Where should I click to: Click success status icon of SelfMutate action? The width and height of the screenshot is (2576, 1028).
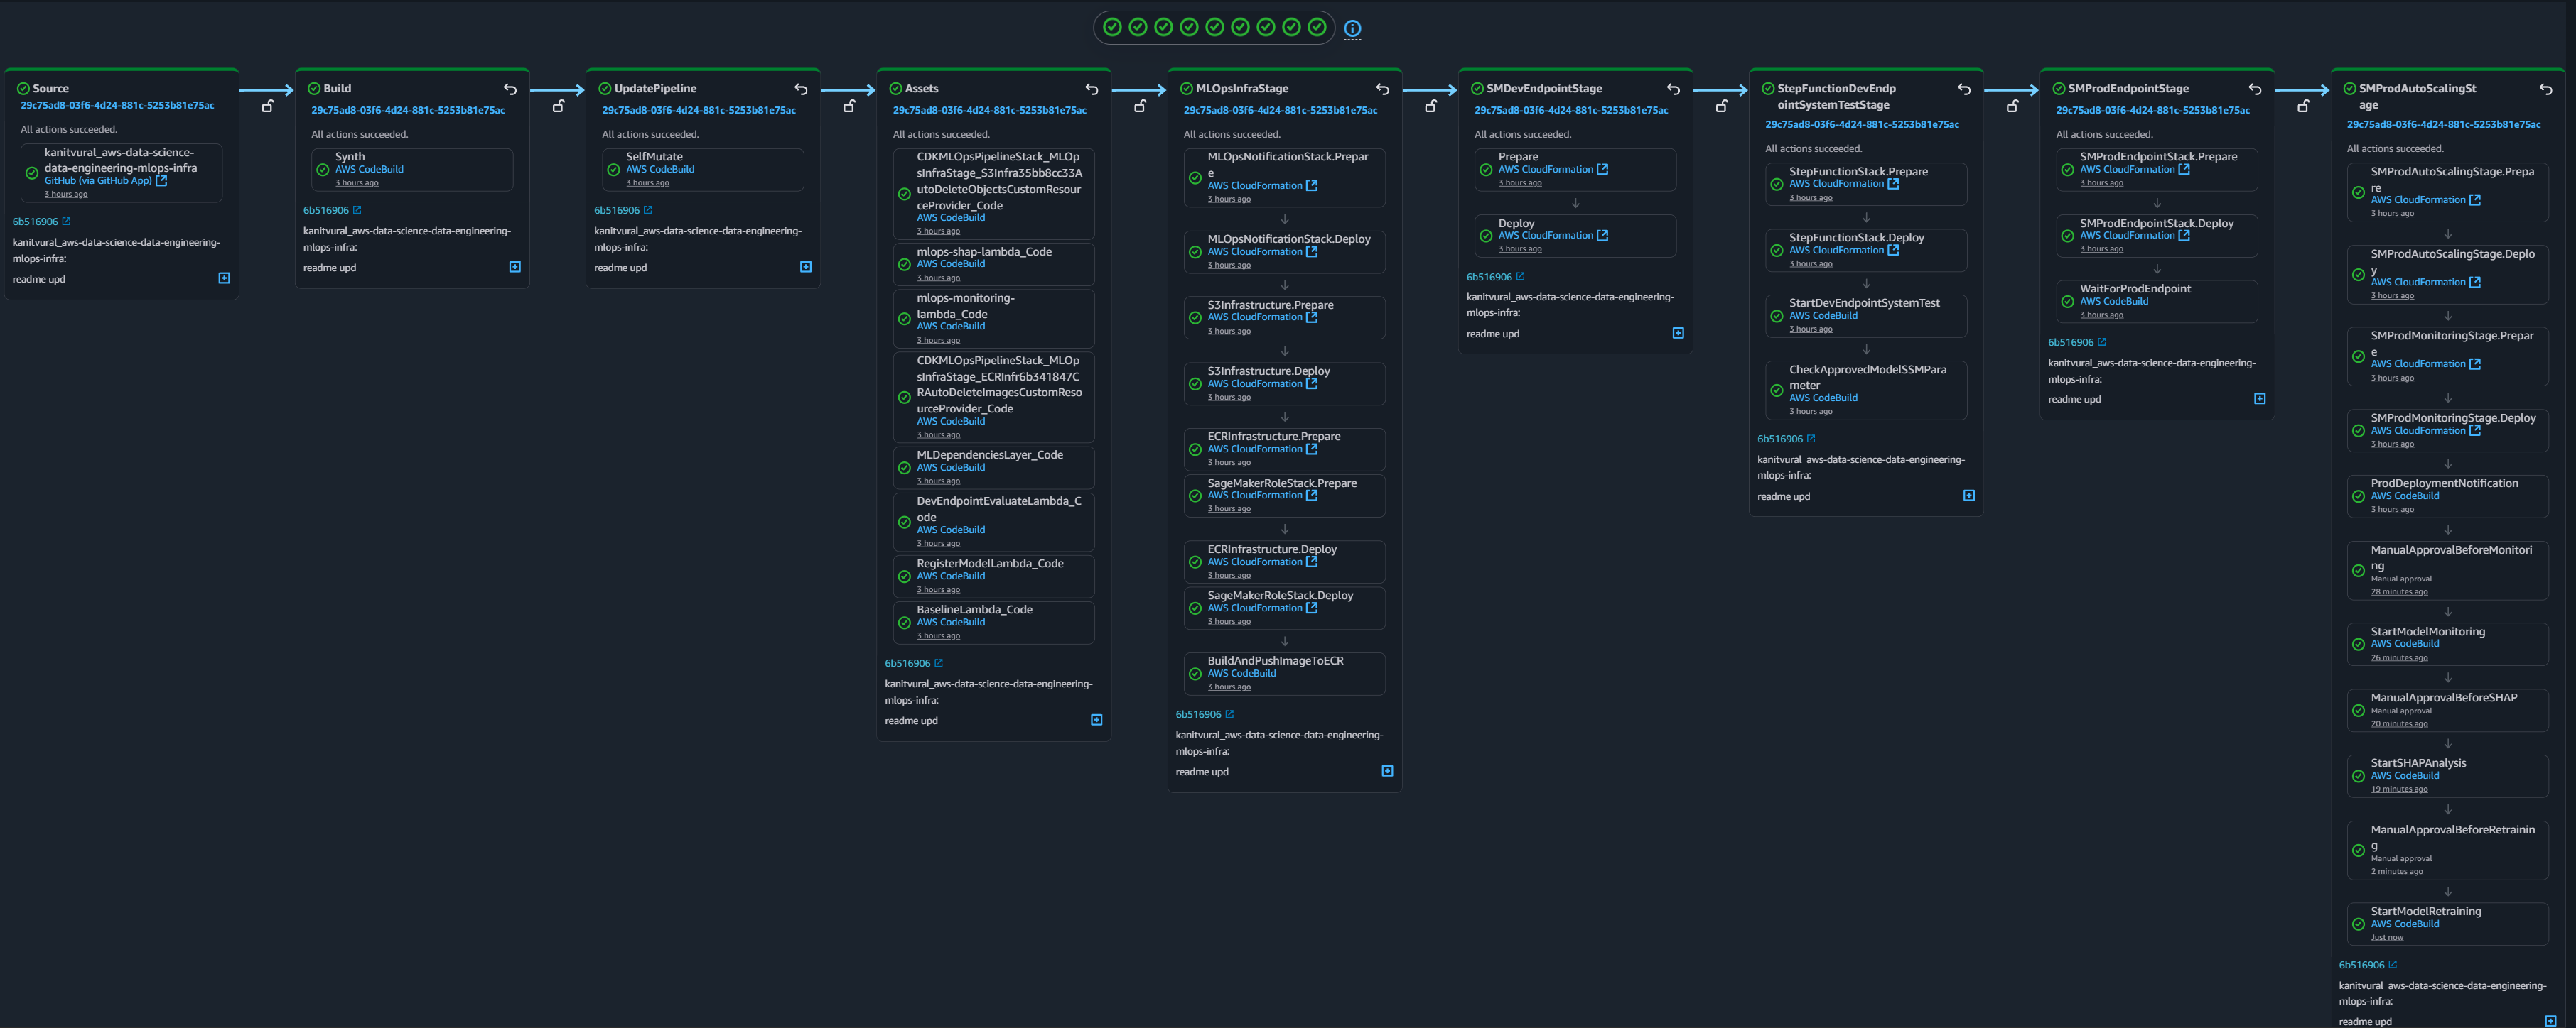[614, 170]
